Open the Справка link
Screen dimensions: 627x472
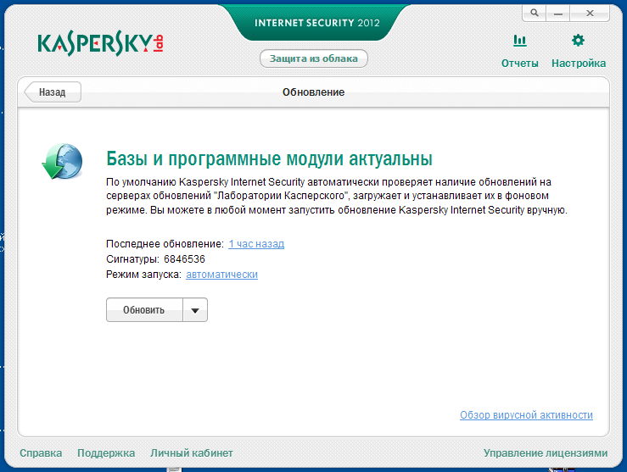pos(41,453)
